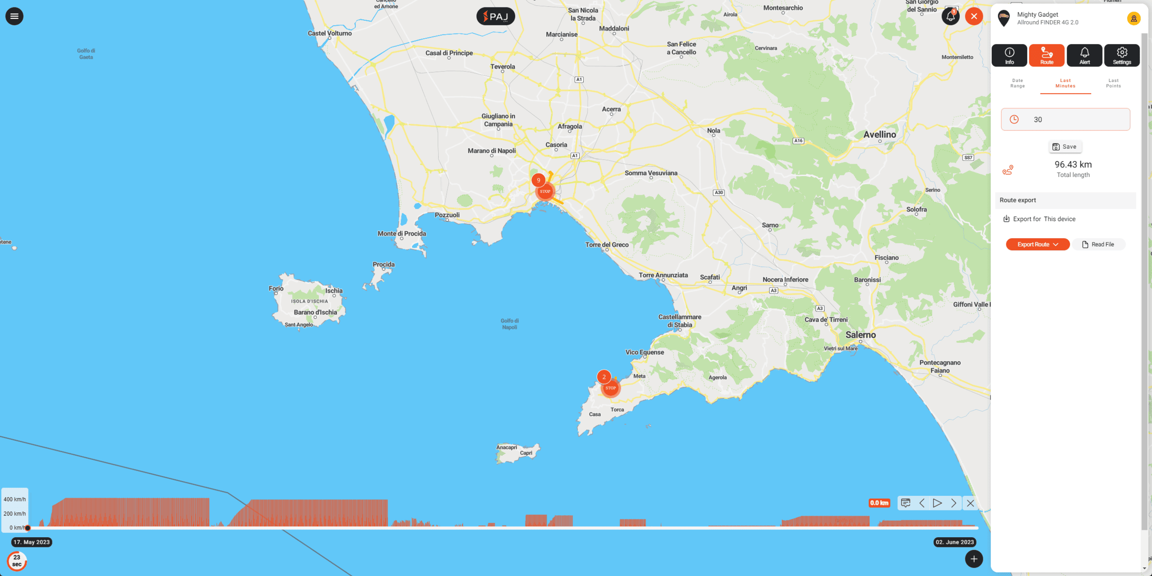The image size is (1152, 576).
Task: Click the route timeline slider handle
Action: (x=28, y=528)
